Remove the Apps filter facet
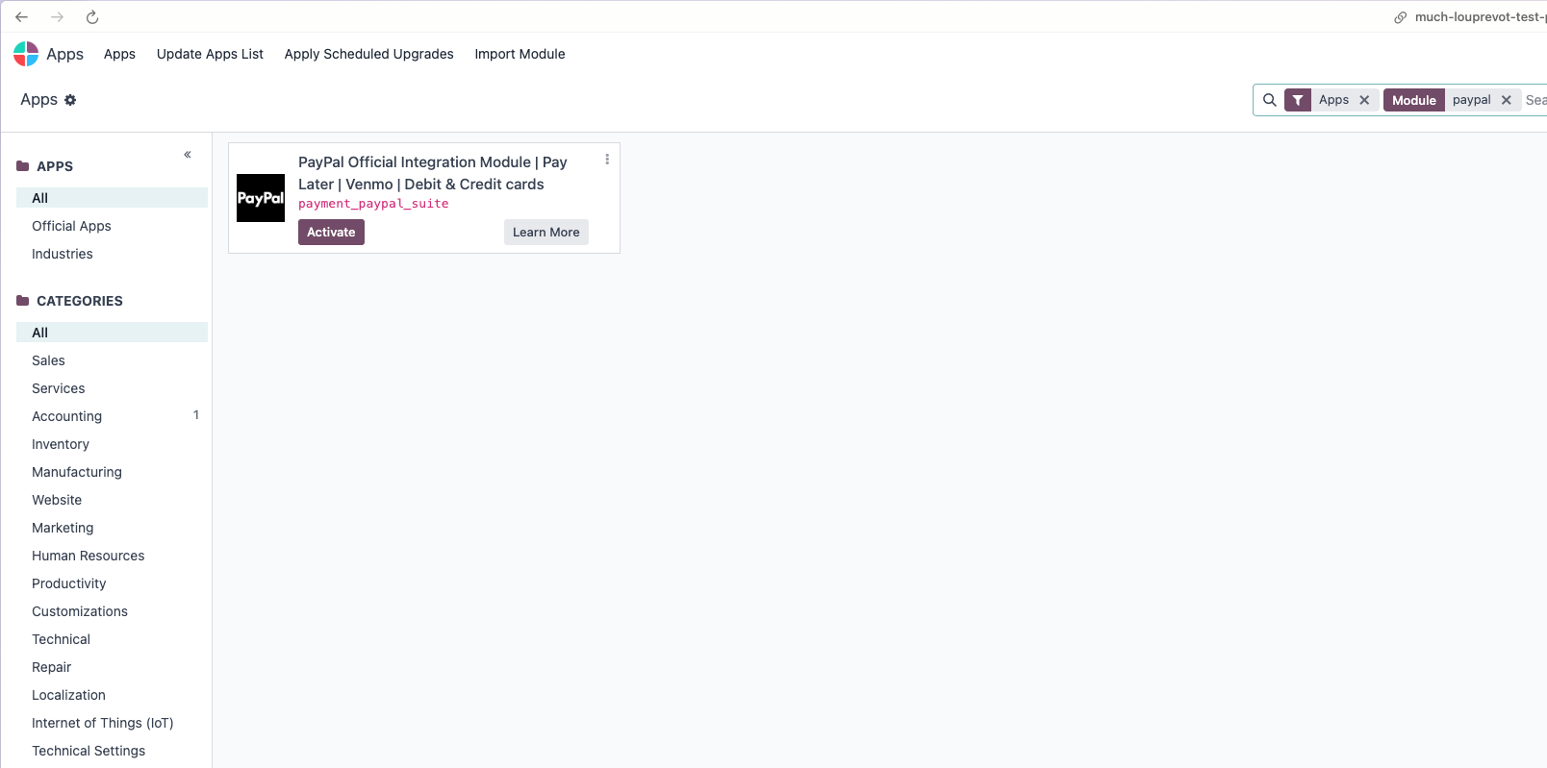 click(x=1364, y=100)
